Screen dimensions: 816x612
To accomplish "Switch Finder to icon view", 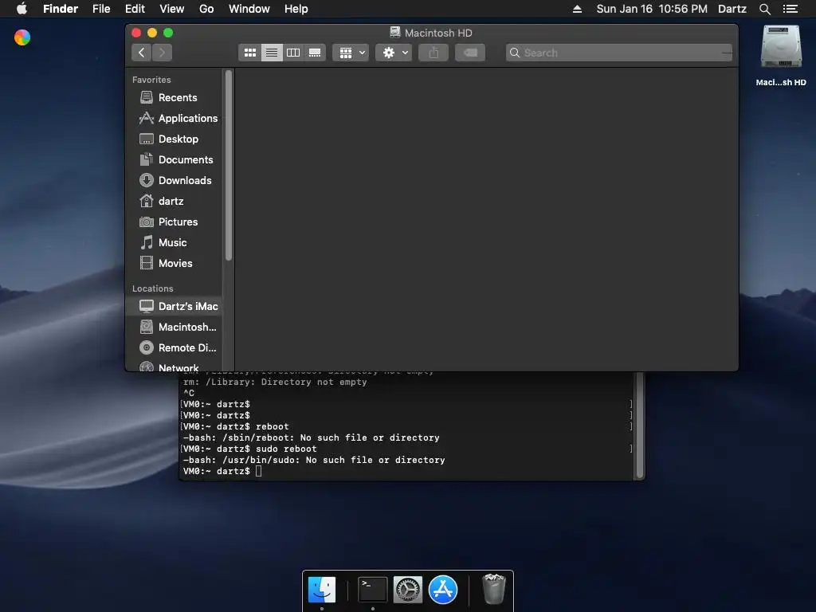I will point(249,53).
